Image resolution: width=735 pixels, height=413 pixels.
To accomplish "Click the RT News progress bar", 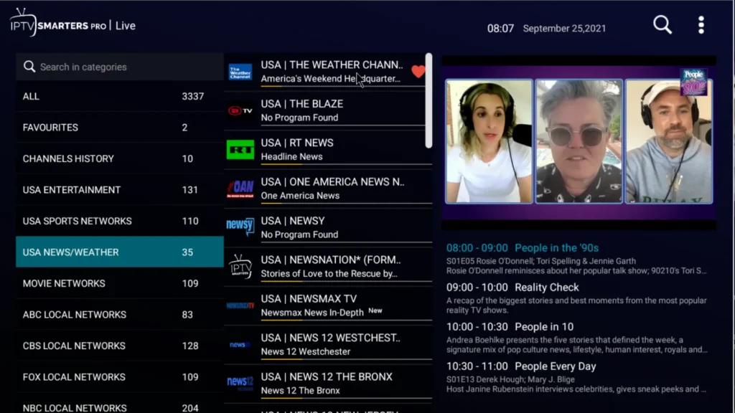I will tap(347, 164).
